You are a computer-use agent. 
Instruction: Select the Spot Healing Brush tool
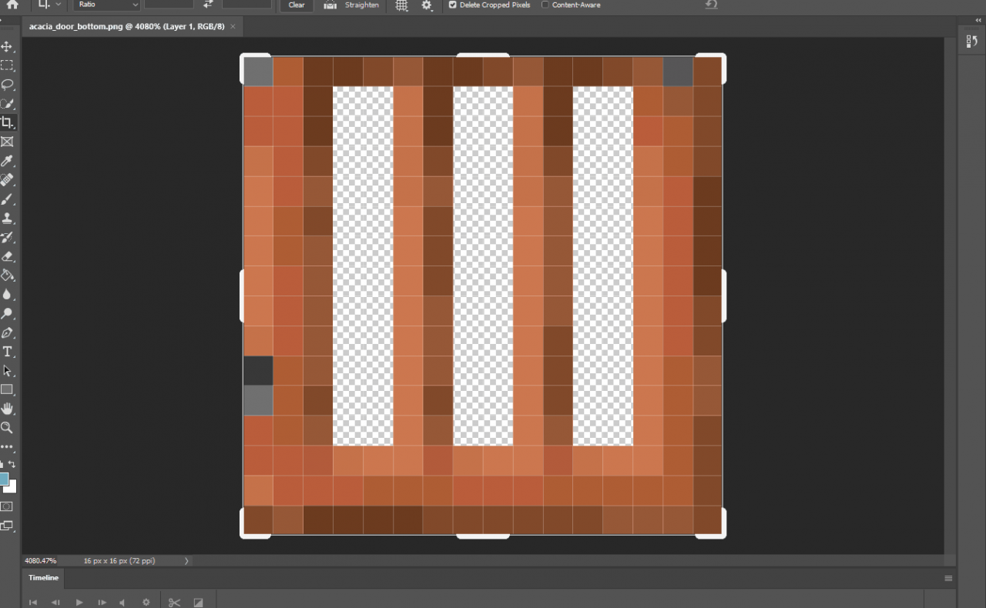tap(7, 180)
